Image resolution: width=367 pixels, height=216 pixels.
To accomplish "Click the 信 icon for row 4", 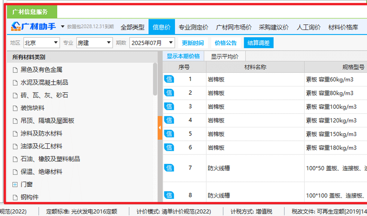I will coord(169,120).
